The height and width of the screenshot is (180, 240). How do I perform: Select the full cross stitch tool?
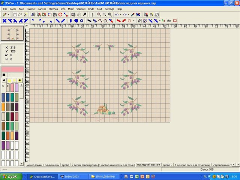4,21
